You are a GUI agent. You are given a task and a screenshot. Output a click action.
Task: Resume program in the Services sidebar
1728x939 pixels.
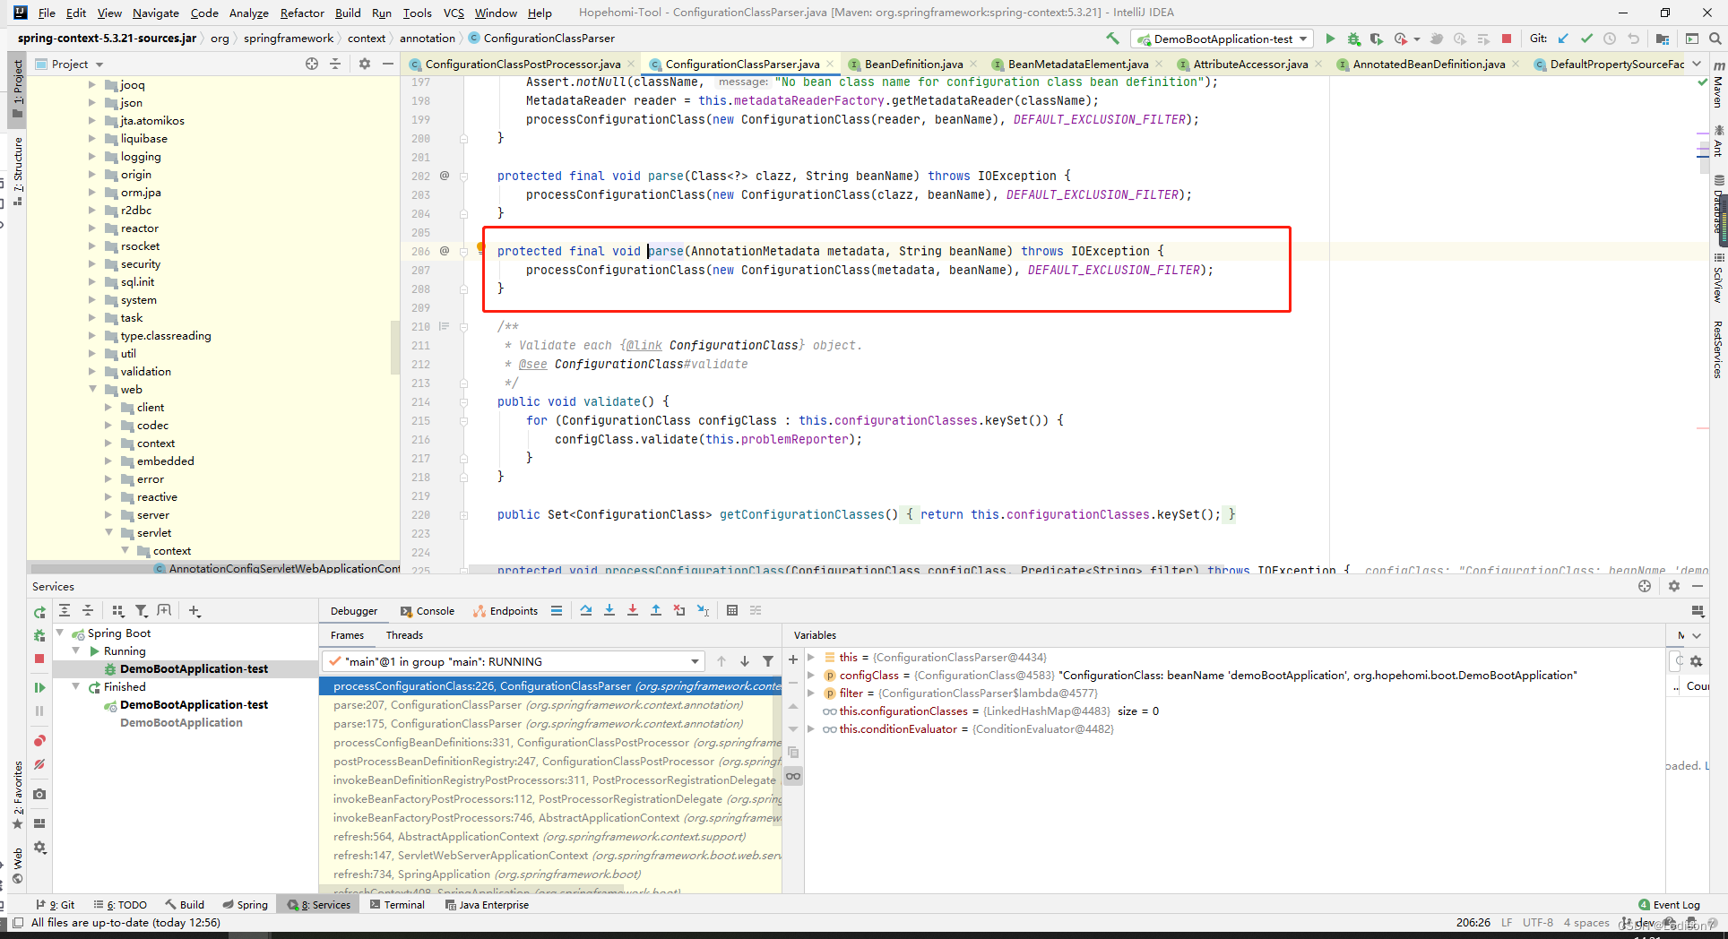tap(39, 687)
